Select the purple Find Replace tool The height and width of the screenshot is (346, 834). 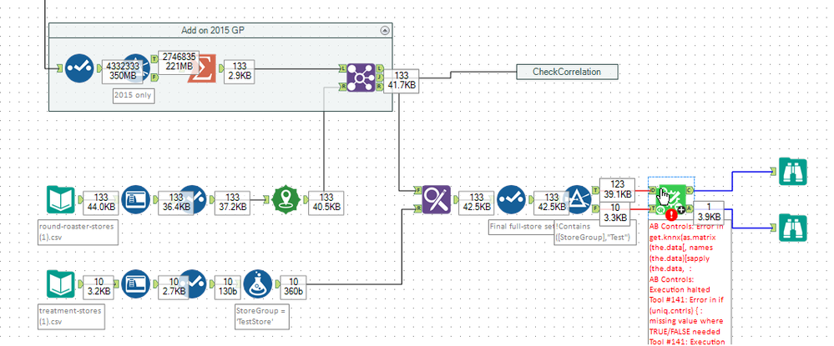click(436, 199)
